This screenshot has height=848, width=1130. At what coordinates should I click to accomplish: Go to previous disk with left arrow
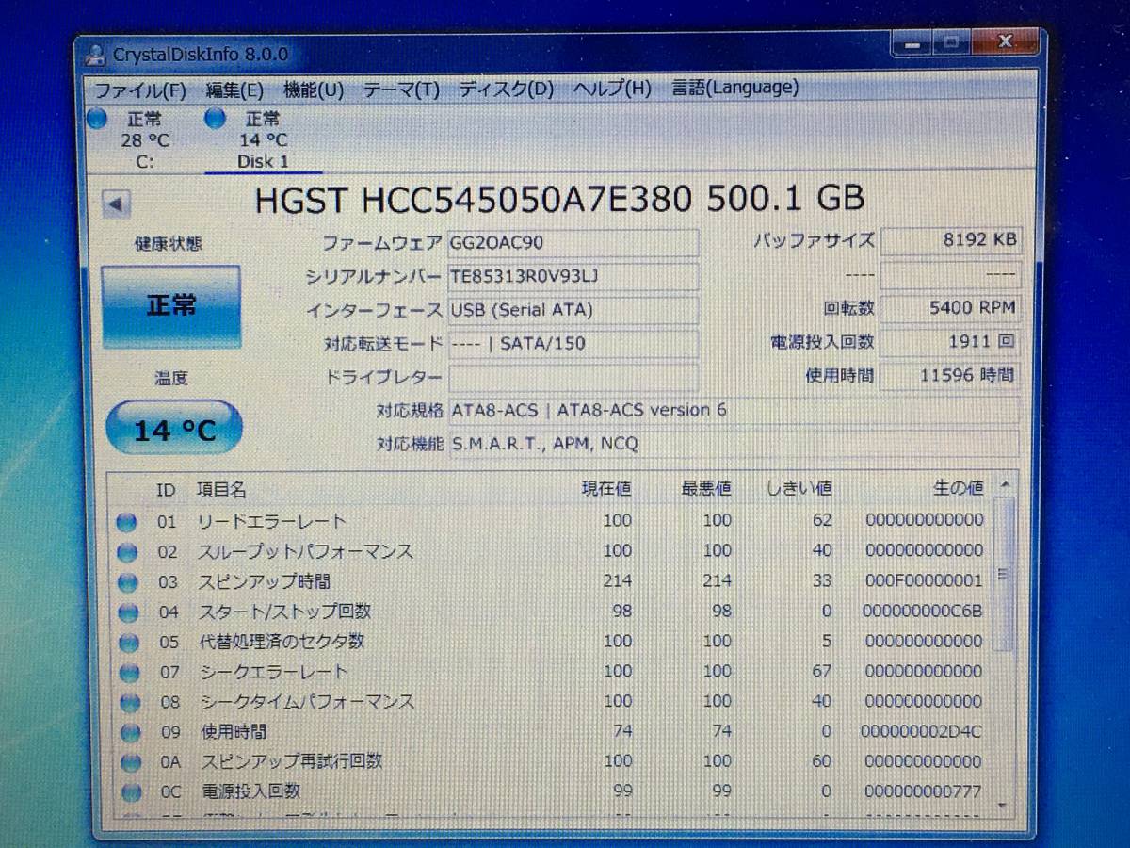[117, 203]
